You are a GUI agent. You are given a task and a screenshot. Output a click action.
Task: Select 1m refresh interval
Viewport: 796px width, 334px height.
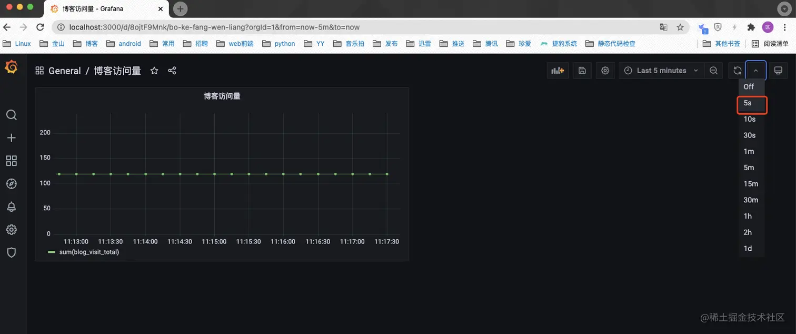coord(752,152)
